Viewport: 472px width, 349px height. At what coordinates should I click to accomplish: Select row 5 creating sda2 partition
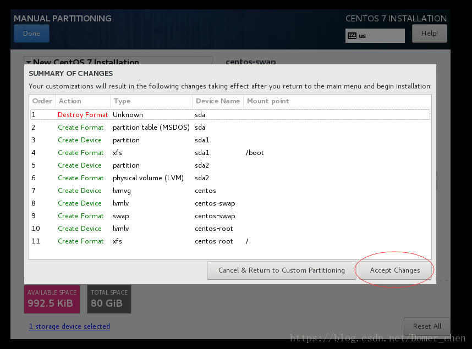pos(230,165)
